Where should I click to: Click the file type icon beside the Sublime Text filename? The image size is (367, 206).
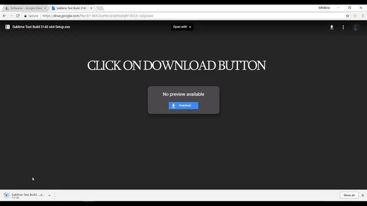(7, 27)
